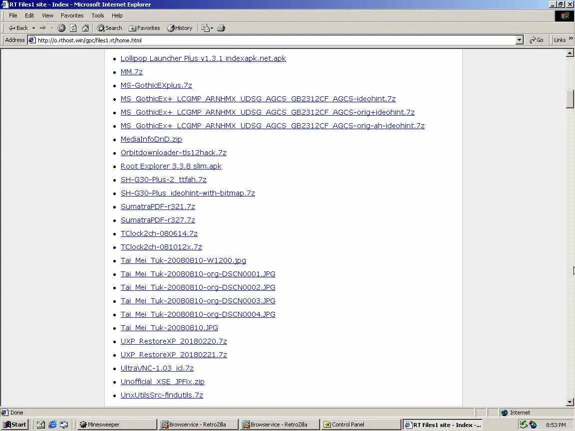This screenshot has height=431, width=575.
Task: Open the Back button history dropdown arrow
Action: tap(34, 28)
